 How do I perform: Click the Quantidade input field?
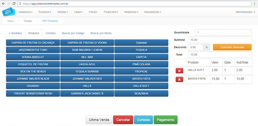pos(223,32)
